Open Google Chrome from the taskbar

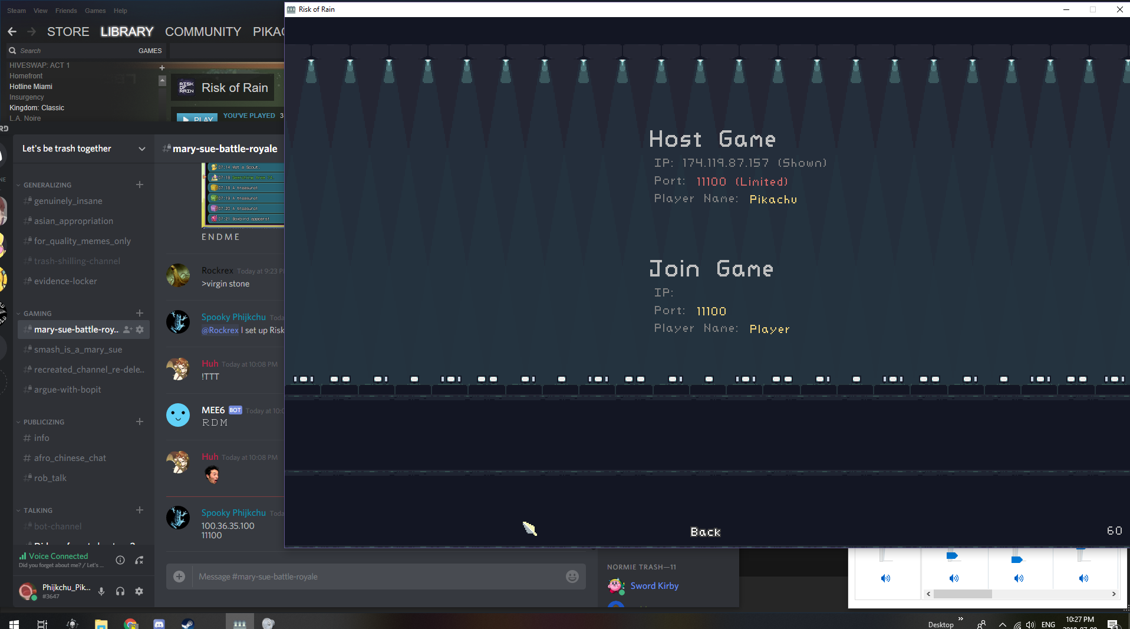[x=130, y=624]
